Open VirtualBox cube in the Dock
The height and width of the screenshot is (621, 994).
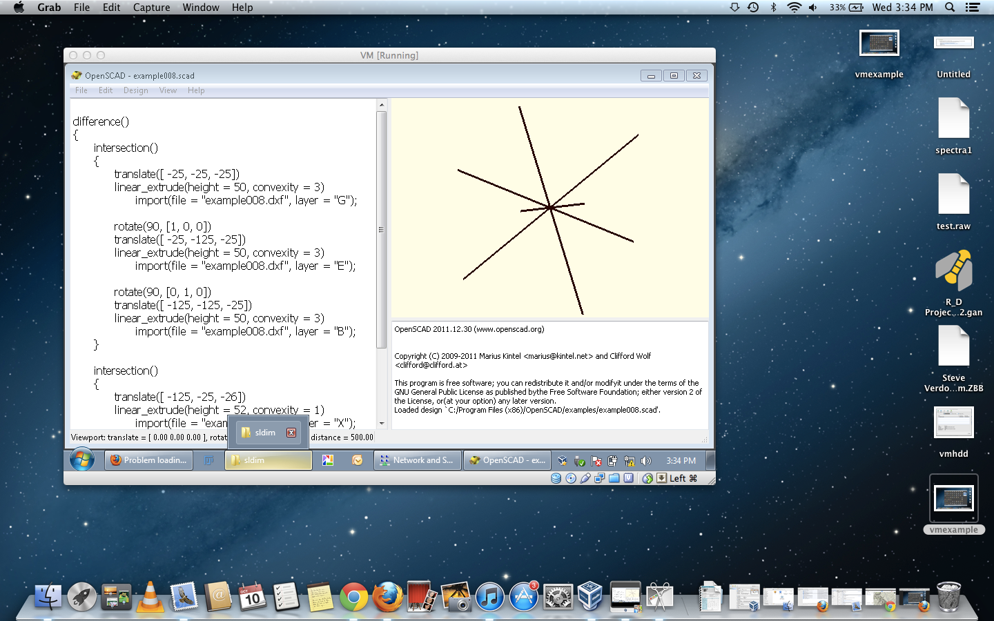pos(591,597)
